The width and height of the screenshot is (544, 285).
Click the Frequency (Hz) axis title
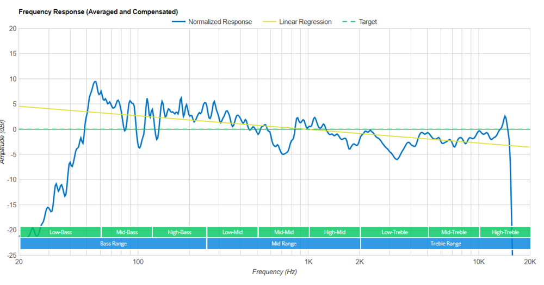pyautogui.click(x=274, y=271)
